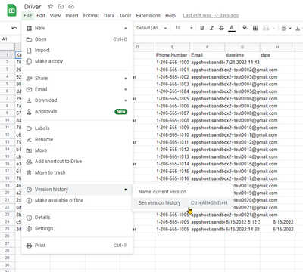Open Details from File menu
This screenshot has height=272, width=303.
[x=77, y=218]
